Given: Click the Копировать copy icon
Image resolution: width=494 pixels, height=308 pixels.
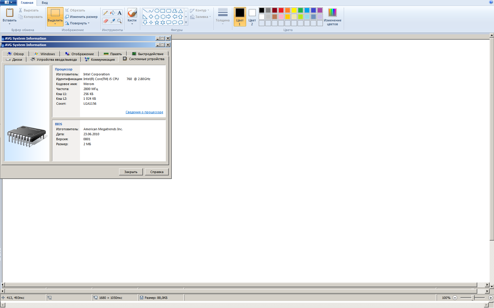Looking at the screenshot, I should [20, 17].
